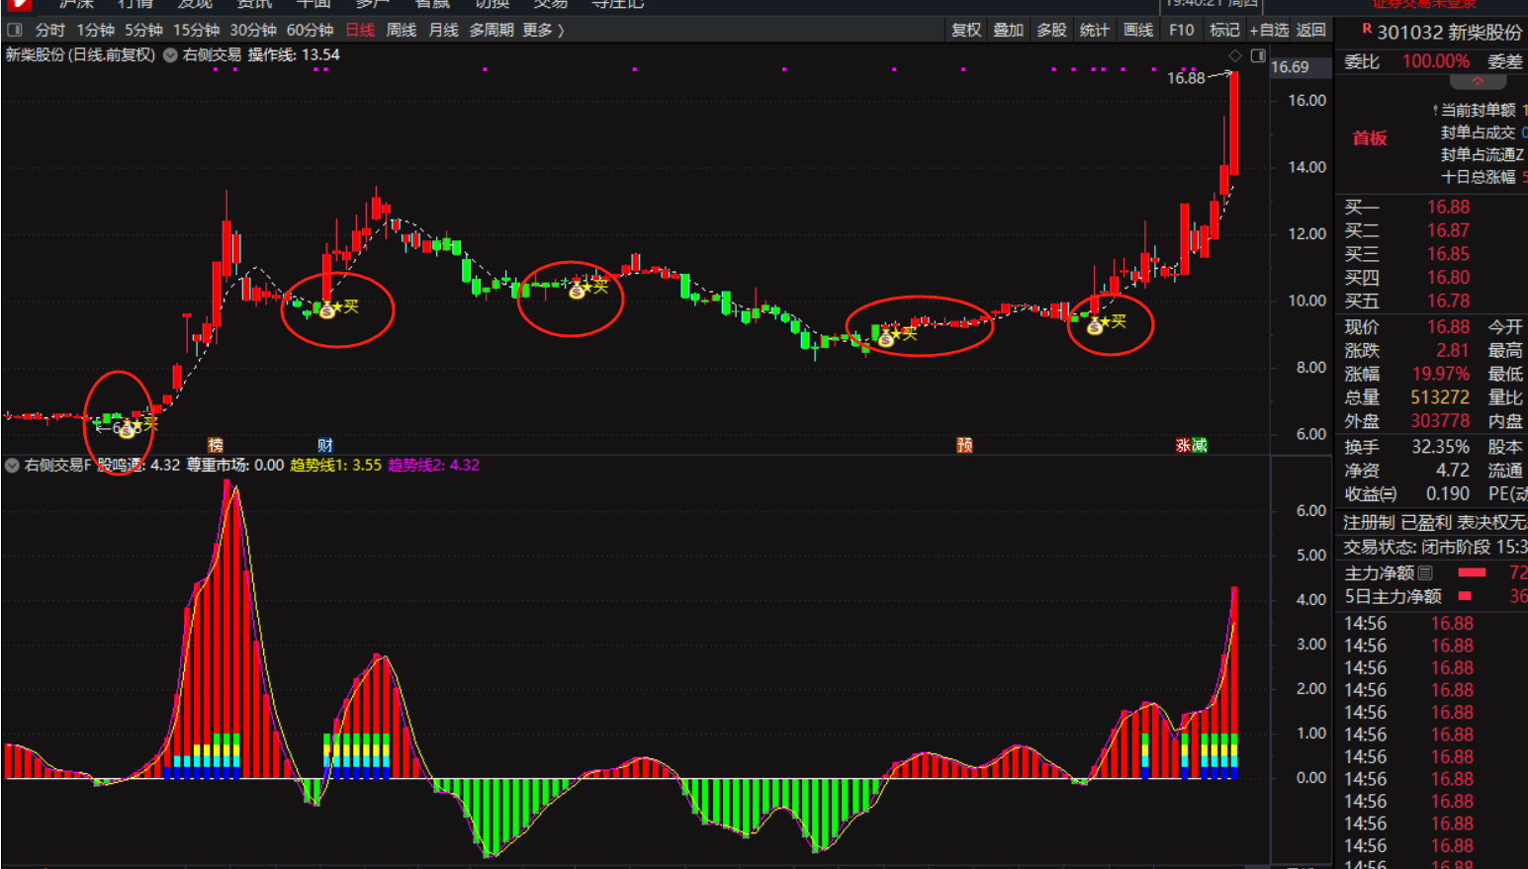The height and width of the screenshot is (869, 1528).
Task: Click red R badge before 301032
Action: 1367,30
